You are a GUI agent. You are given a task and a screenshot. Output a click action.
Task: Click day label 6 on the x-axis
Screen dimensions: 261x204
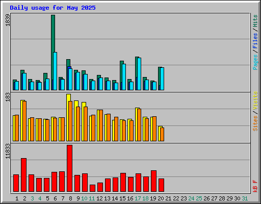point(55,198)
